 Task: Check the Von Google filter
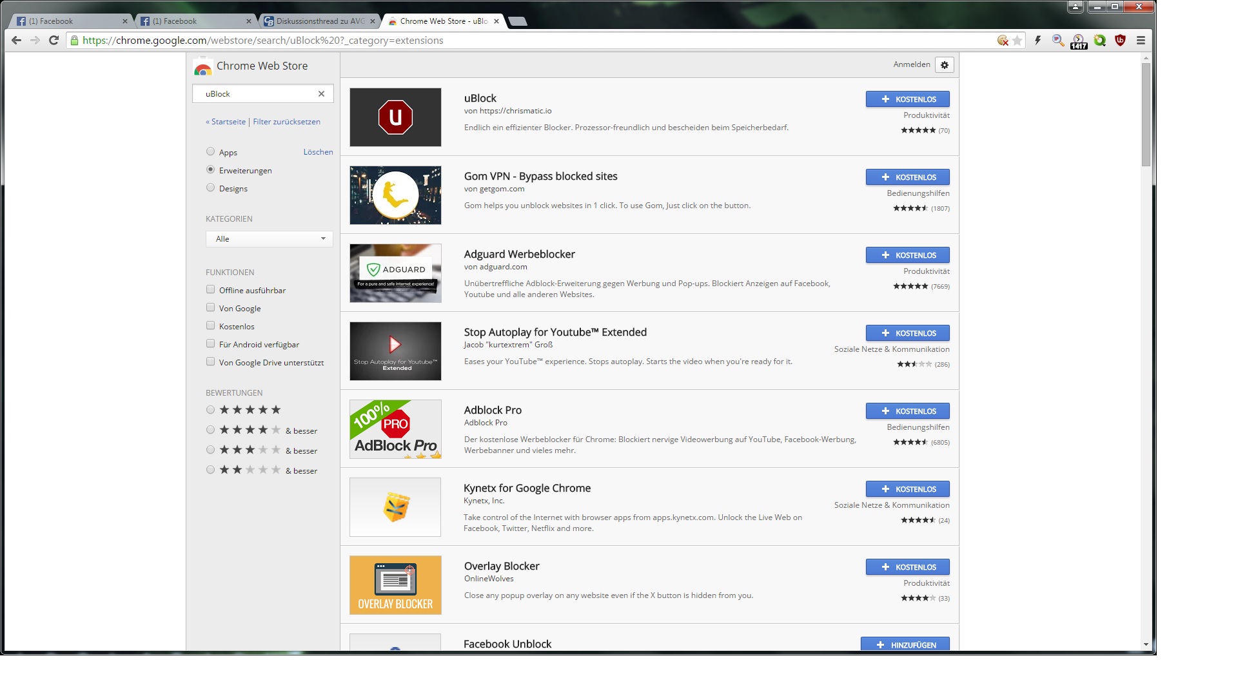pyautogui.click(x=210, y=308)
